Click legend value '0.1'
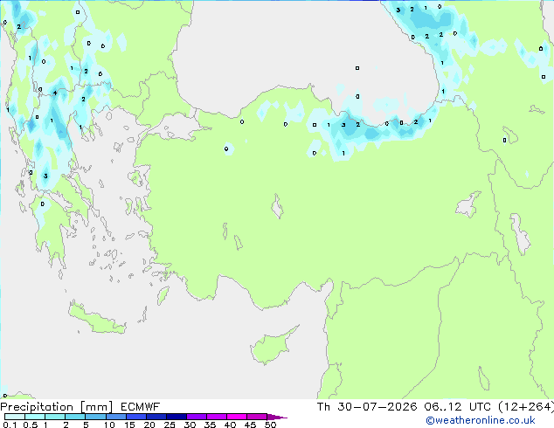554x428 pixels. [x=10, y=425]
